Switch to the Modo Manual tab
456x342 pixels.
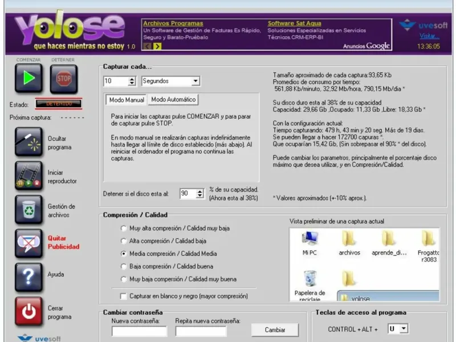click(x=127, y=100)
